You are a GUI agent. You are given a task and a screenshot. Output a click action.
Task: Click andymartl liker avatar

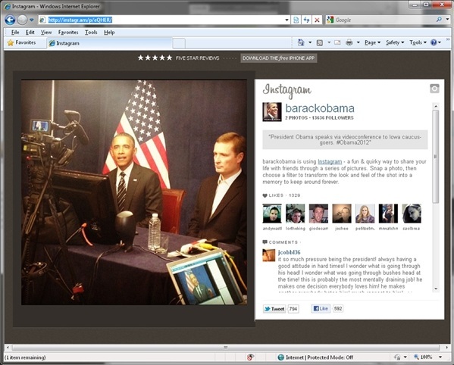click(272, 214)
